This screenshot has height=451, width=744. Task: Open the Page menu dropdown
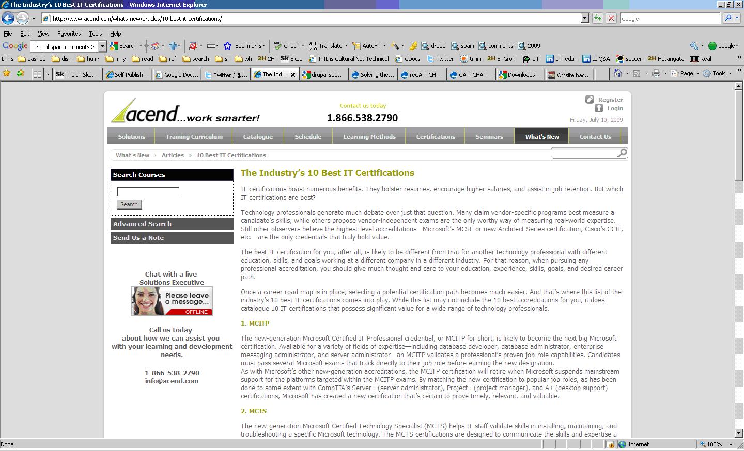coord(685,74)
